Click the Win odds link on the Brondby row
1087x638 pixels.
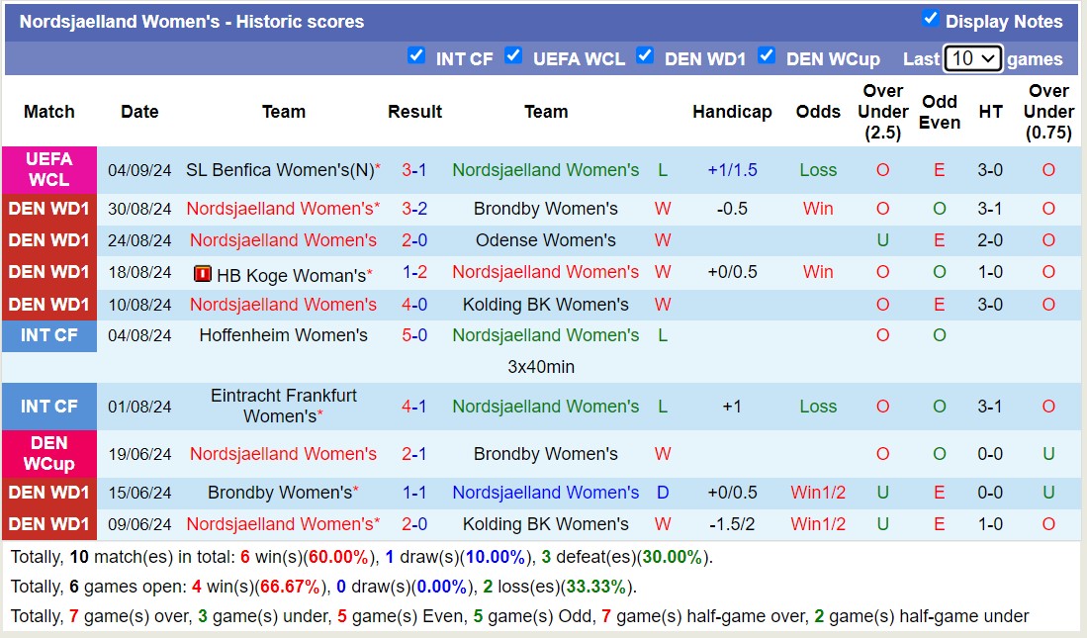tap(818, 209)
